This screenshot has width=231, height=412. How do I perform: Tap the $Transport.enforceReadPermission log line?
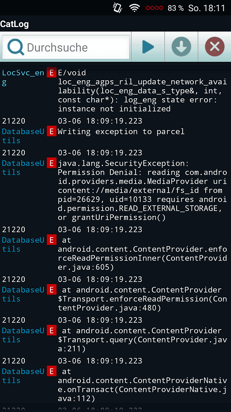pos(142,299)
